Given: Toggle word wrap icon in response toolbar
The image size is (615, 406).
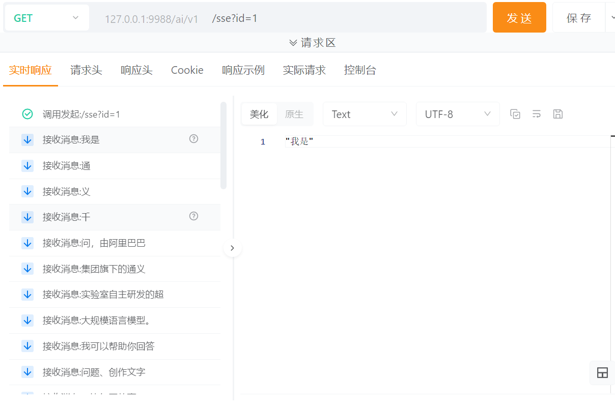Looking at the screenshot, I should coord(537,114).
